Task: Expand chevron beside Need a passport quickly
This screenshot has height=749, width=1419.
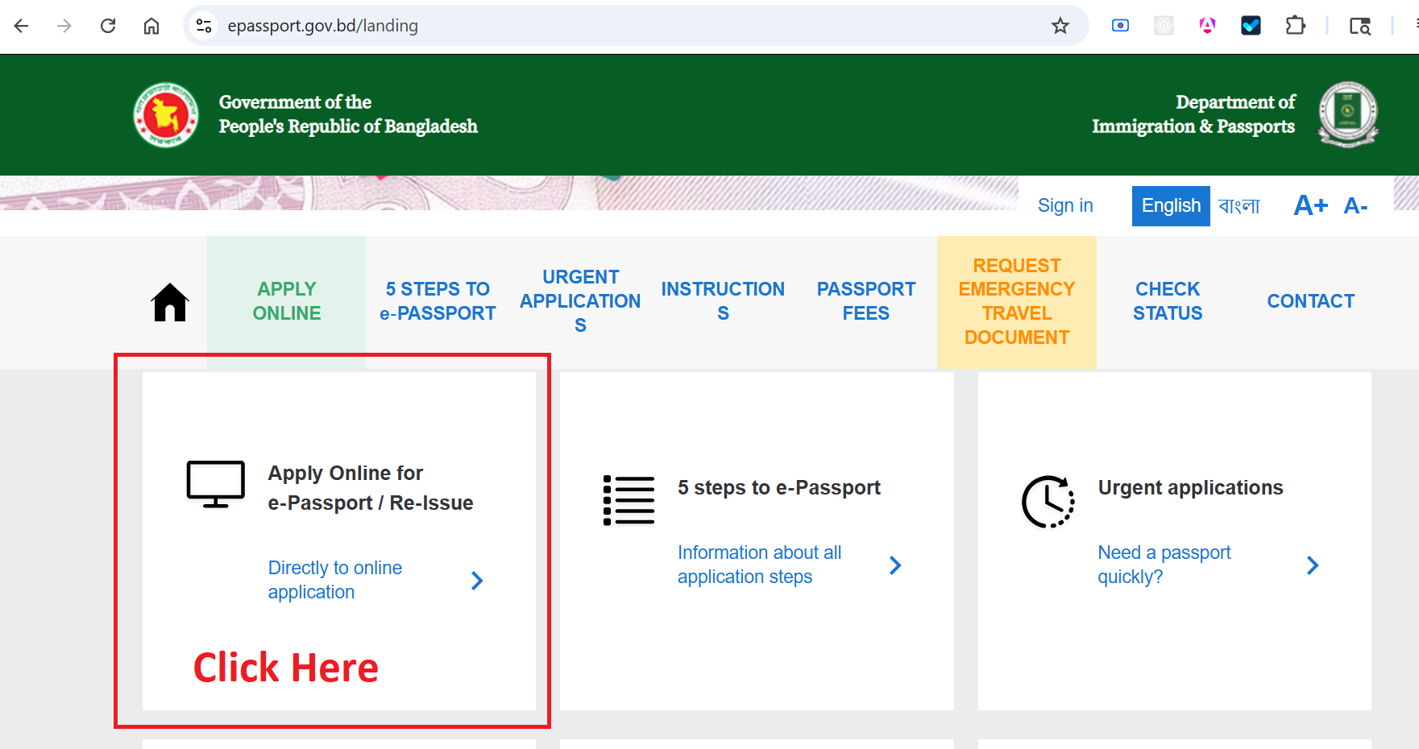Action: (x=1313, y=565)
